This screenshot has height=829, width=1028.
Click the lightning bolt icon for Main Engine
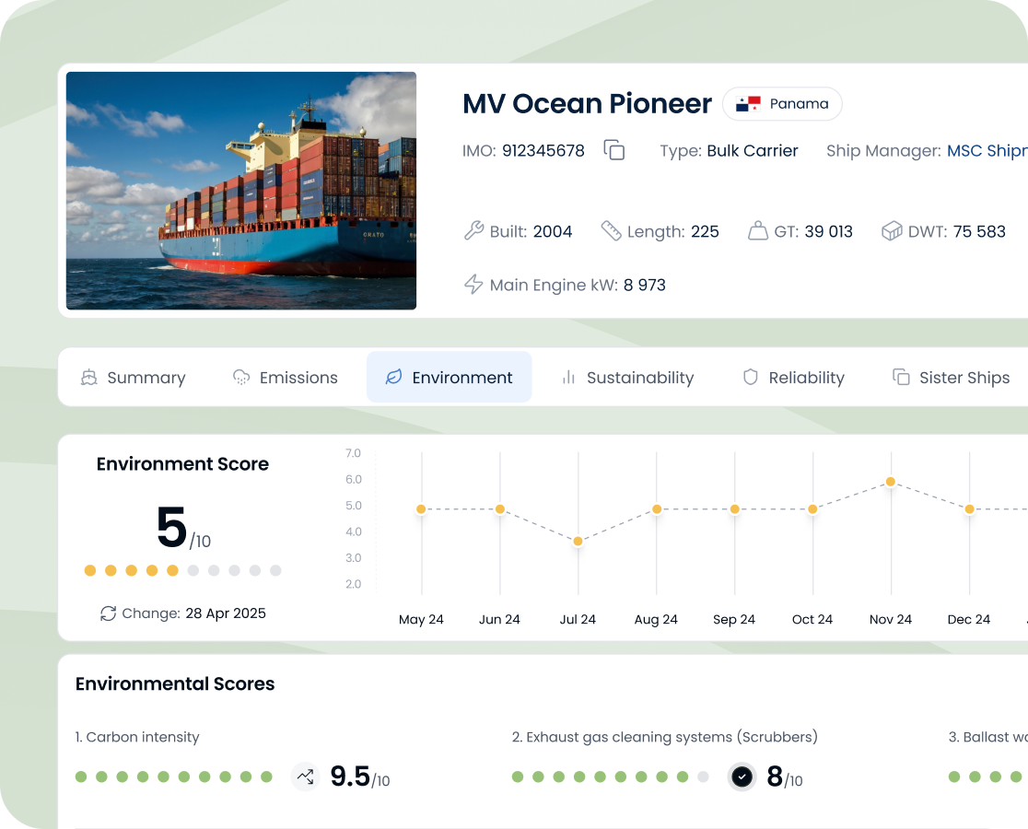(x=473, y=285)
